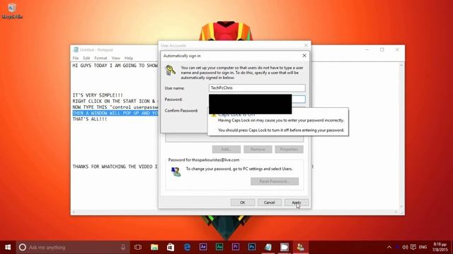Open the Notepad View menu
This screenshot has width=453, height=254.
click(x=116, y=58)
